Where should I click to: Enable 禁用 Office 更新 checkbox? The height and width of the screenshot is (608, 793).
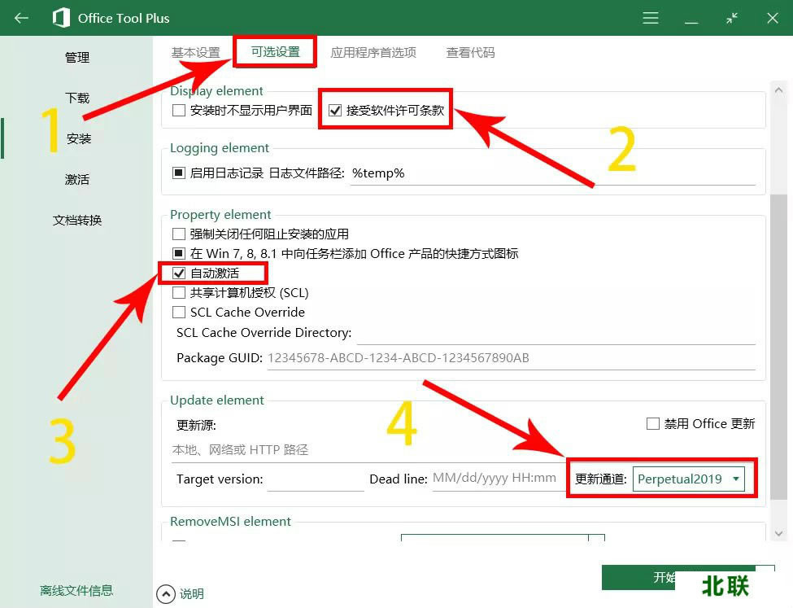[652, 423]
